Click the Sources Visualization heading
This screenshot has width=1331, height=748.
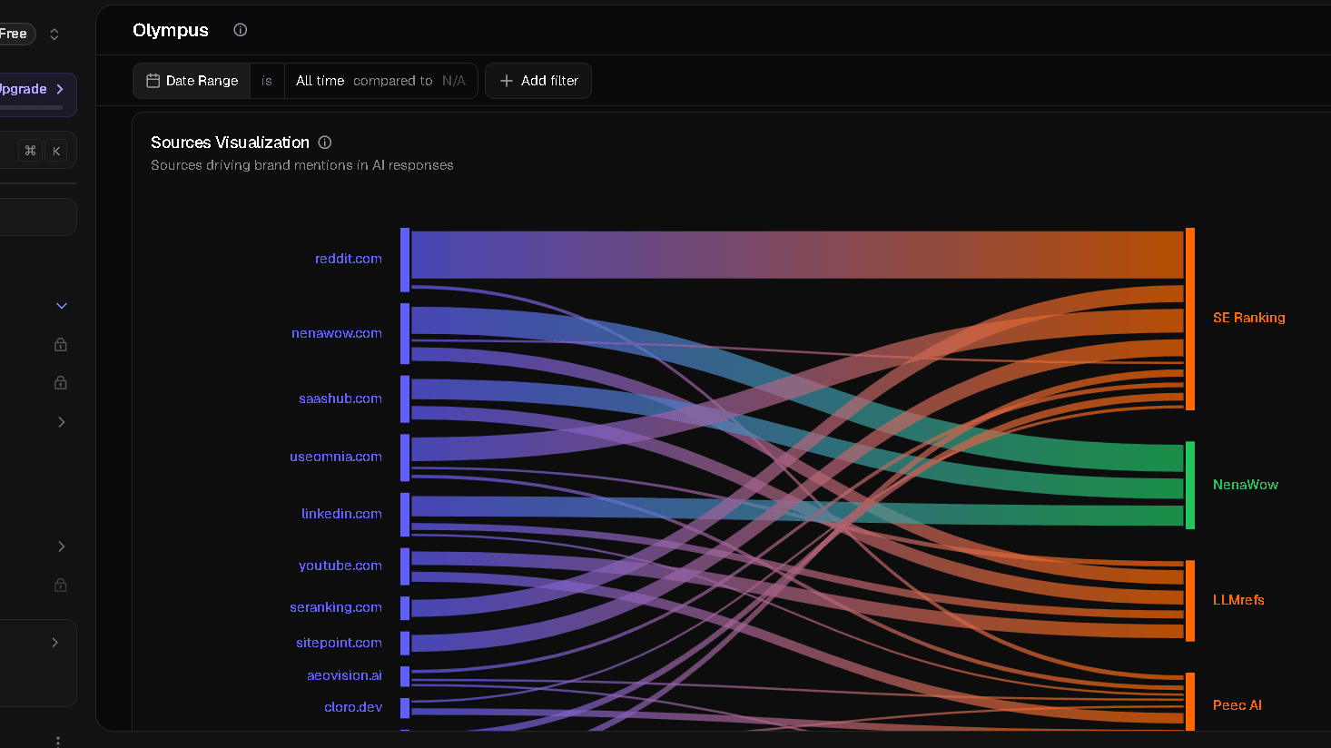(230, 143)
